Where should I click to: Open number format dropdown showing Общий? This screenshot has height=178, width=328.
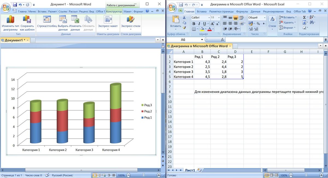[264, 17]
